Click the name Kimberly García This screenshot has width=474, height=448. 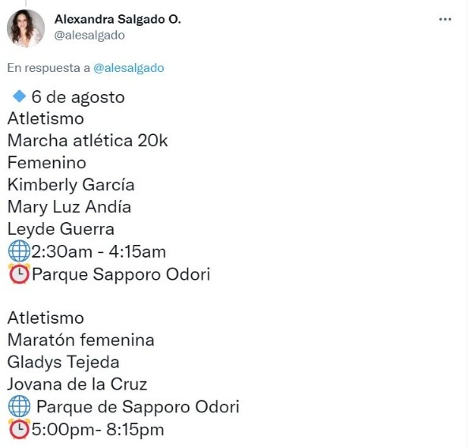coord(71,185)
